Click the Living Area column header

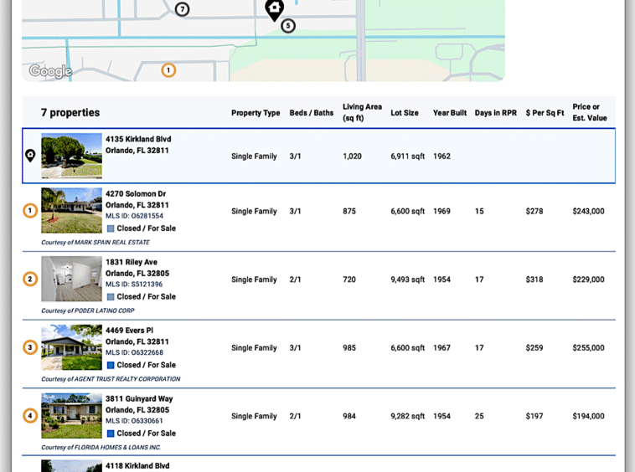[x=362, y=112]
